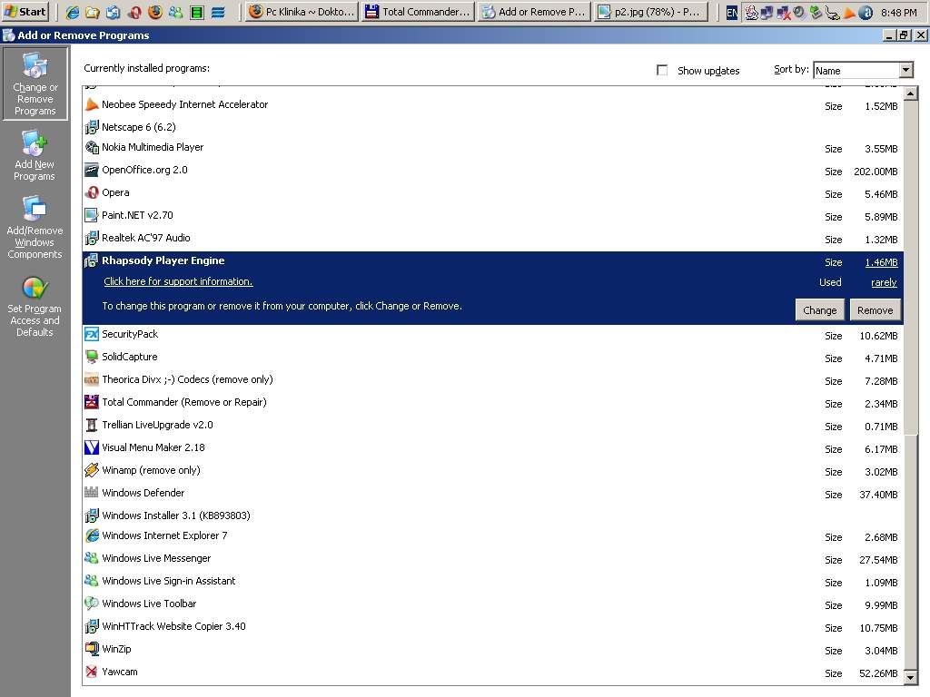930x697 pixels.
Task: Click the Winamp program icon
Action: tap(92, 470)
